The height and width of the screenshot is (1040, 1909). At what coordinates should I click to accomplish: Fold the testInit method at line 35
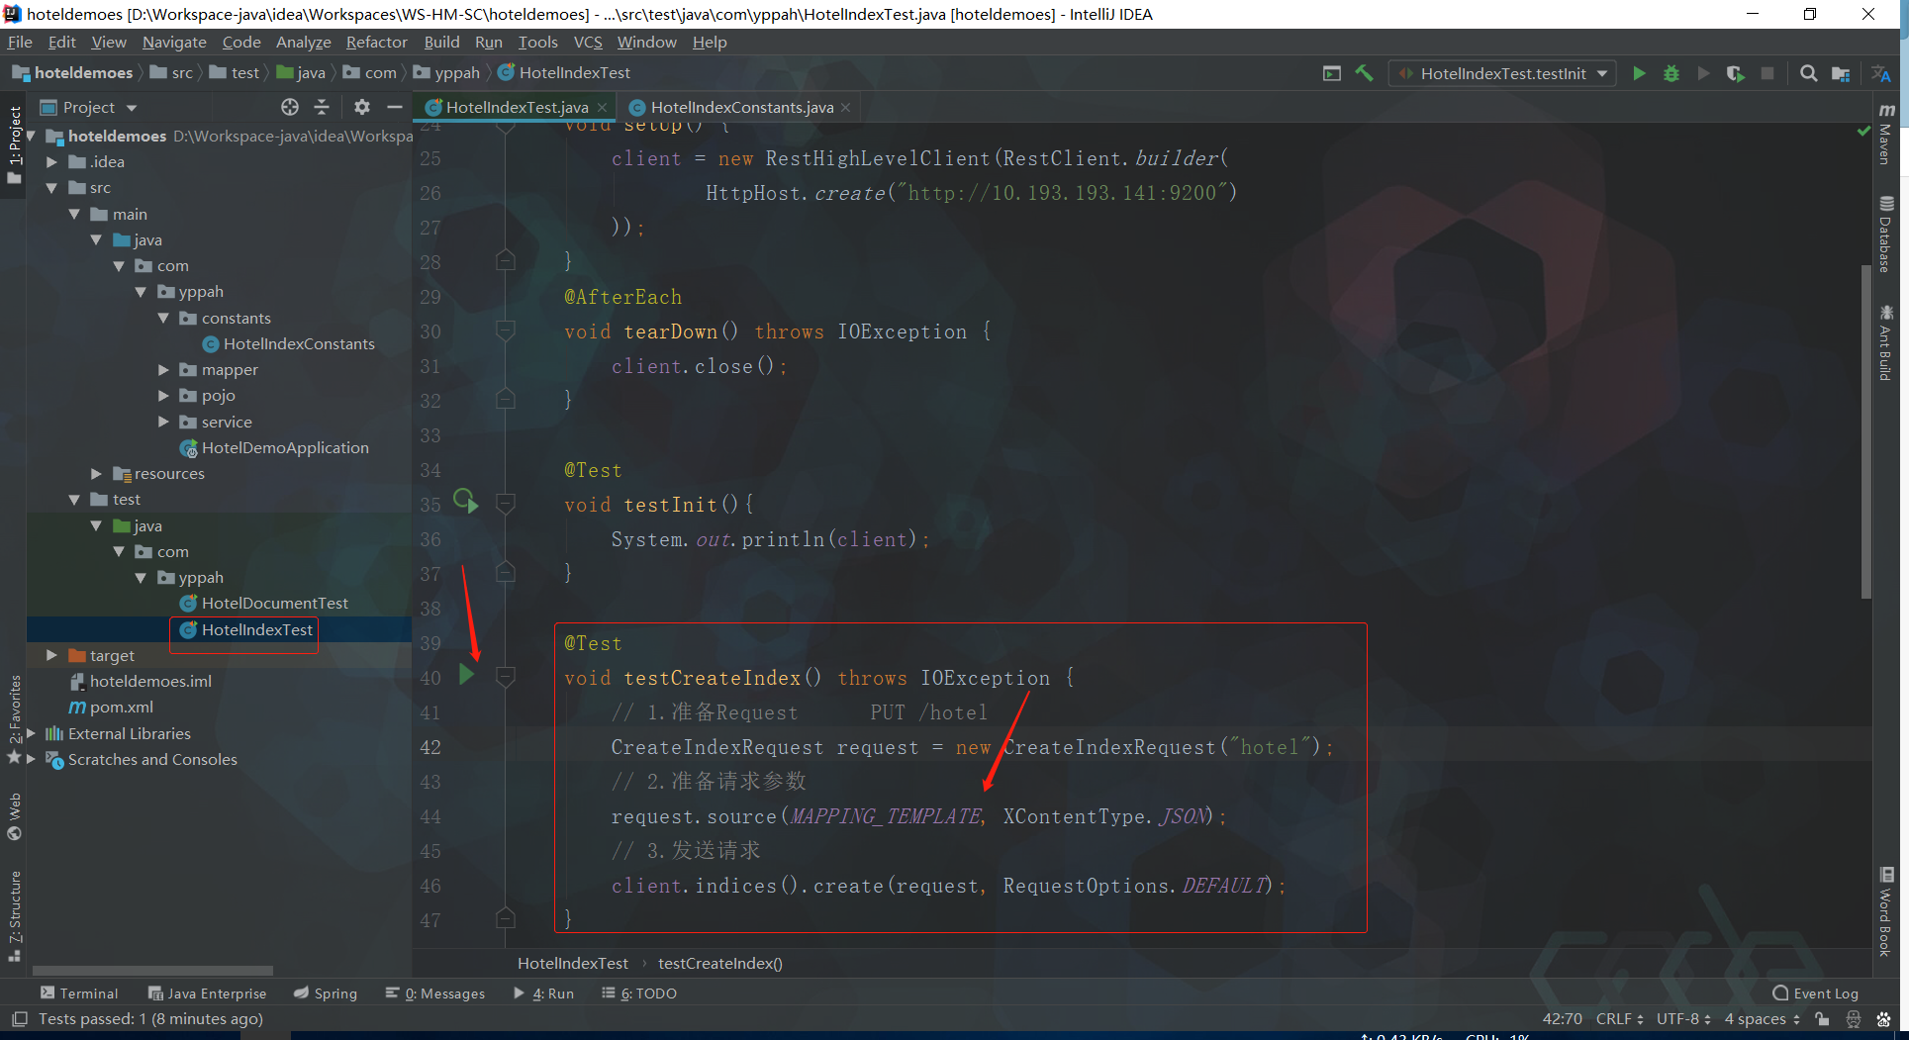pos(505,504)
